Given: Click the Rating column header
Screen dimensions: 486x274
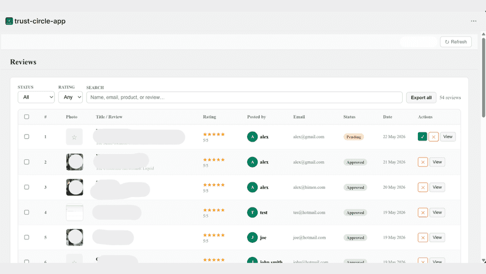Looking at the screenshot, I should [x=210, y=117].
